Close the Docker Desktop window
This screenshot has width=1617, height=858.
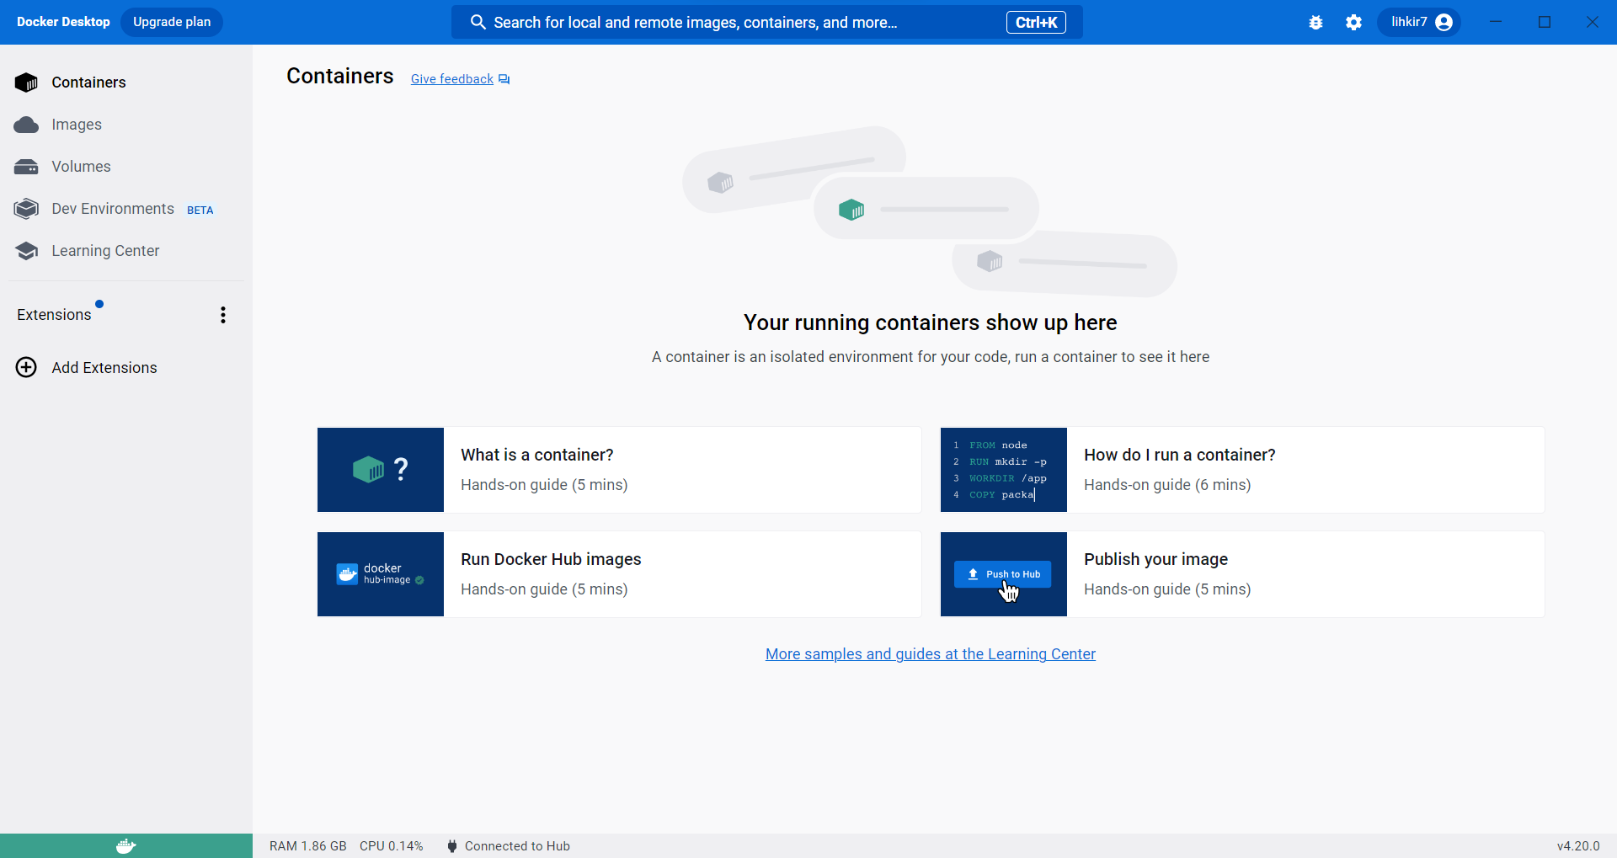[x=1593, y=22]
